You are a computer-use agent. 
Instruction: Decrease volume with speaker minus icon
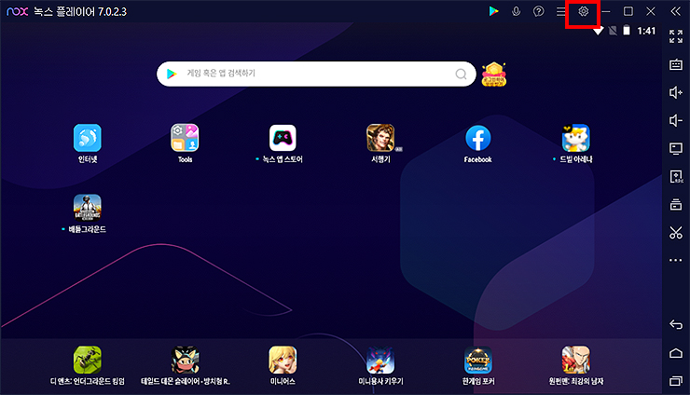(x=676, y=120)
